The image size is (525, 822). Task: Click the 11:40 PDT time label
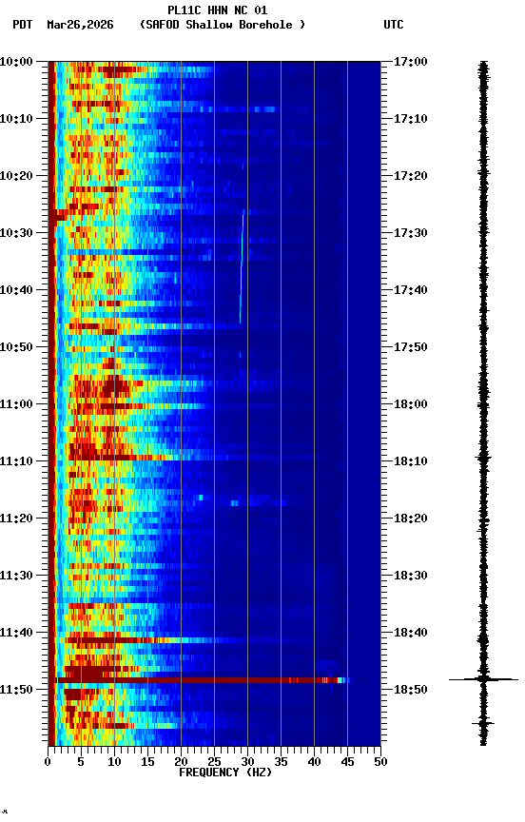(x=16, y=634)
